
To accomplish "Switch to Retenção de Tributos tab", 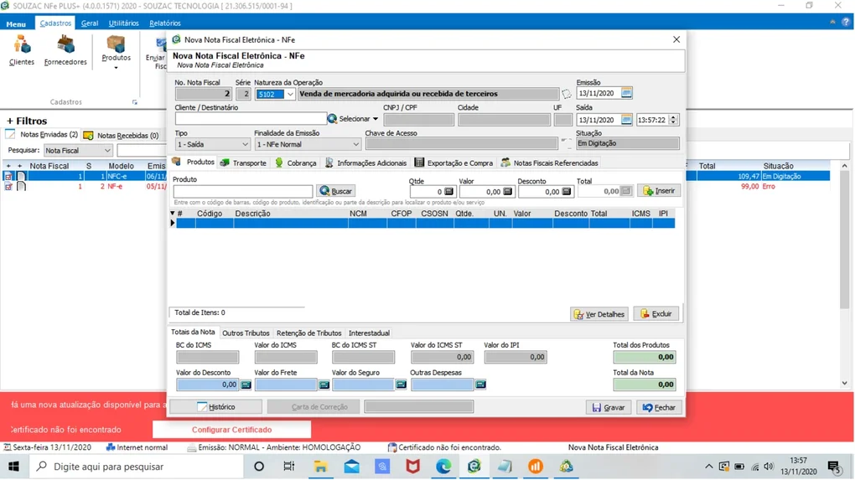I will click(308, 333).
